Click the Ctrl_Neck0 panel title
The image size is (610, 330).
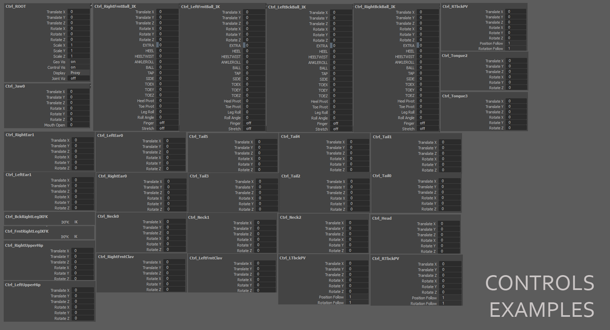tap(108, 216)
